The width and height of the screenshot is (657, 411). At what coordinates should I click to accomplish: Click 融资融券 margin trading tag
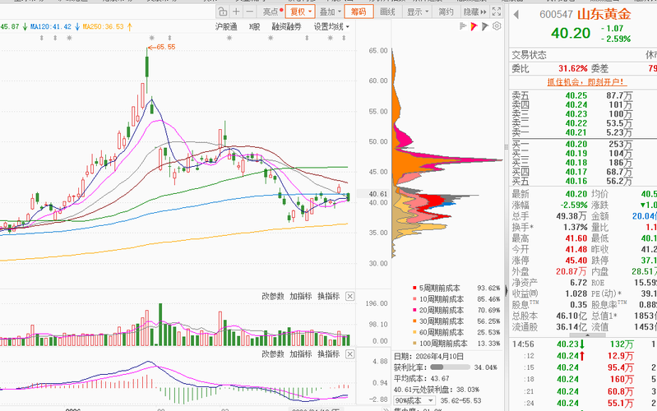click(x=287, y=27)
